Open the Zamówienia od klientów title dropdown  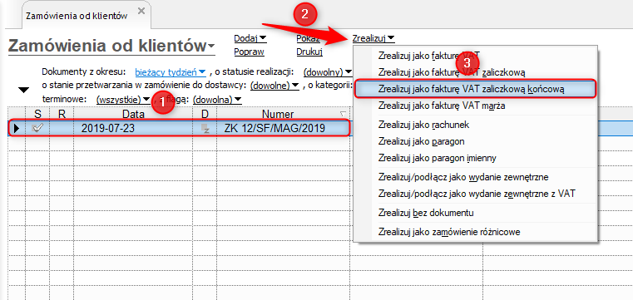click(211, 47)
